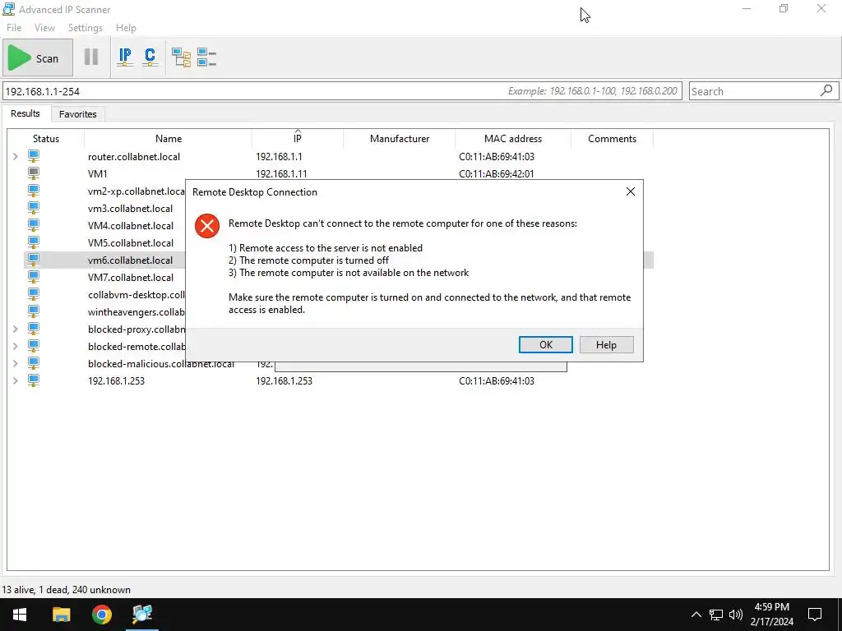Expand the blocked-malicious row
The image size is (842, 631).
pos(16,363)
